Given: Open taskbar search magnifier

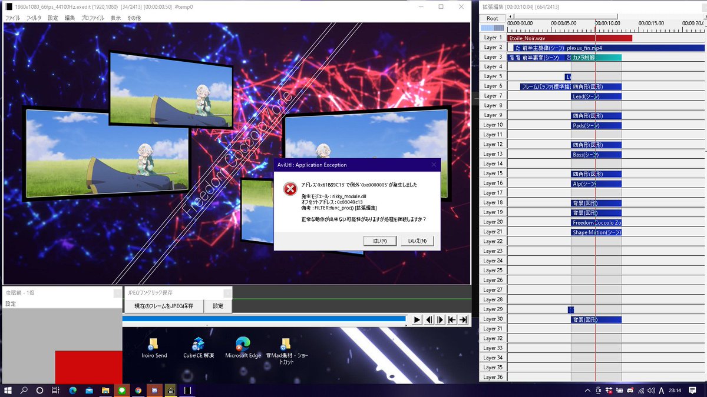Looking at the screenshot, I should coord(25,390).
